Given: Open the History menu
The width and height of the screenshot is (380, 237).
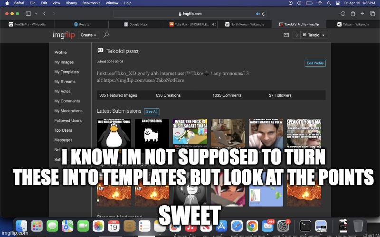Looking at the screenshot, I should point(71,3).
